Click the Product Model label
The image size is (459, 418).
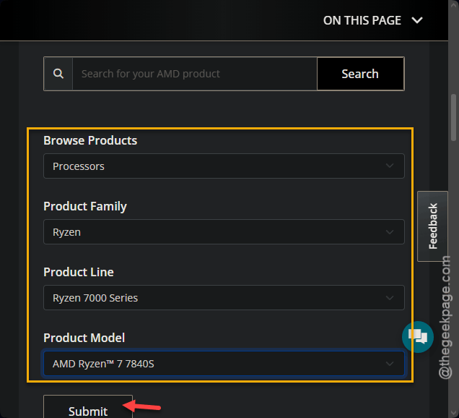[84, 338]
